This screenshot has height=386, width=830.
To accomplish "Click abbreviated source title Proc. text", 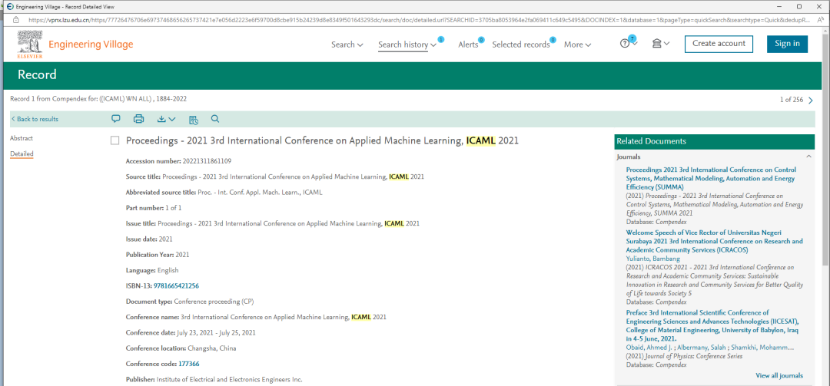I will click(x=260, y=193).
